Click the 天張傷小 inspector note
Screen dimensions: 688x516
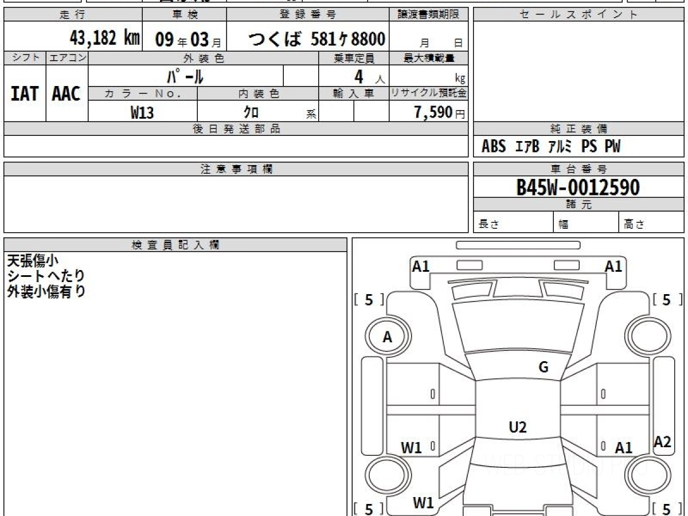click(x=33, y=261)
